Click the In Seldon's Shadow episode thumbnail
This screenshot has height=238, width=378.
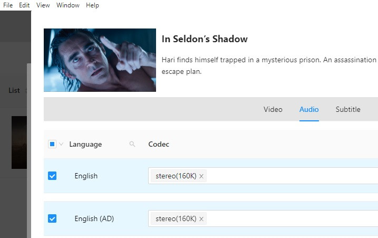[x=100, y=60]
